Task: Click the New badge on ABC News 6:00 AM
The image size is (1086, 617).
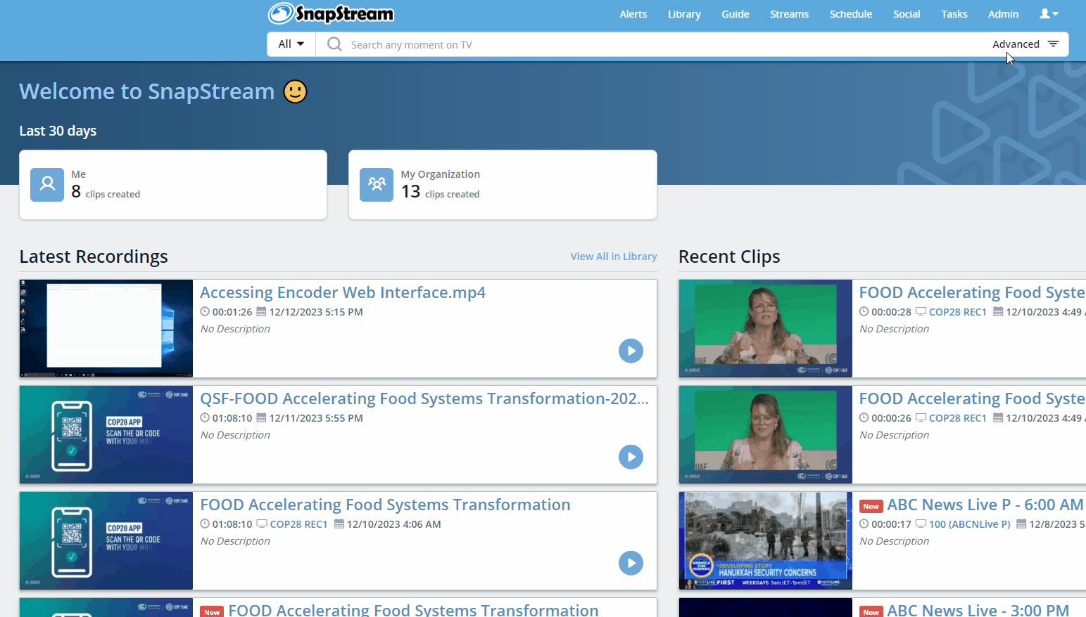Action: [x=871, y=506]
